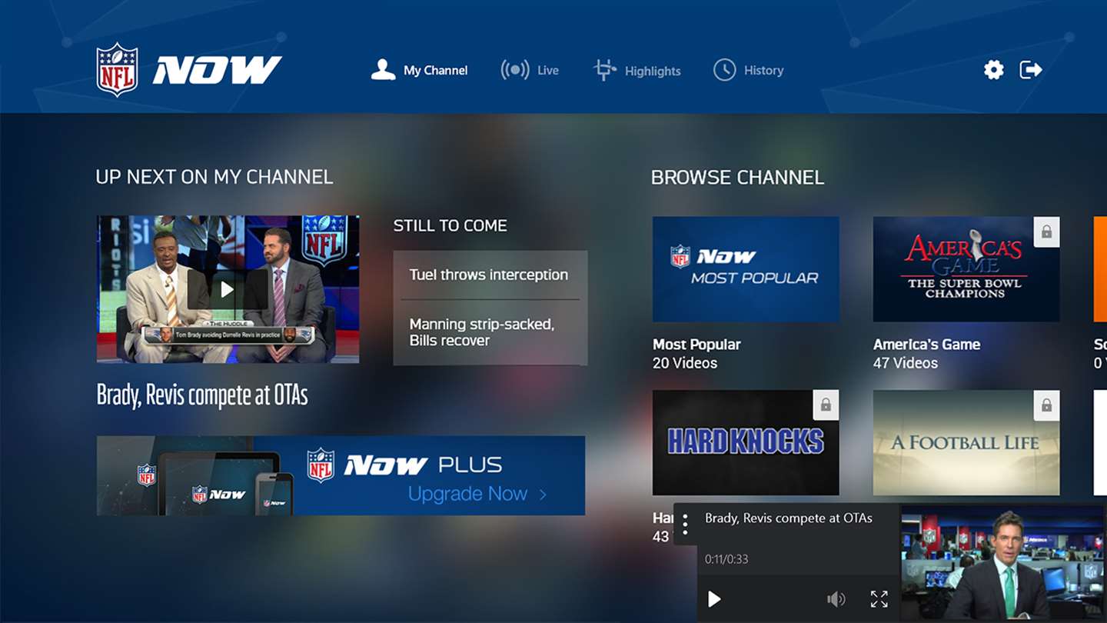Click the Highlights crop icon
Screen dimensions: 1107x623
click(605, 70)
